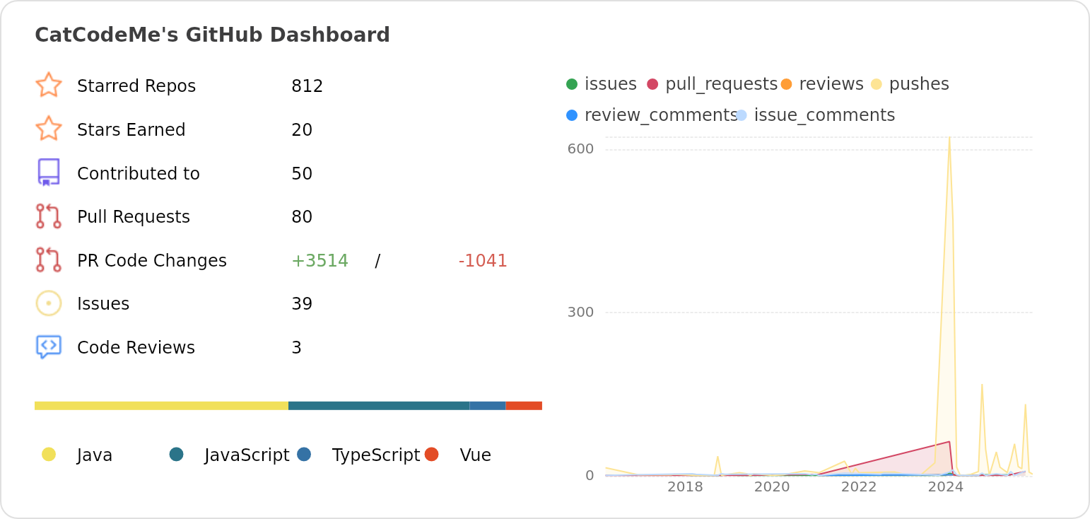Click the Vue segment of the language bar
The height and width of the screenshot is (519, 1090).
(x=524, y=405)
